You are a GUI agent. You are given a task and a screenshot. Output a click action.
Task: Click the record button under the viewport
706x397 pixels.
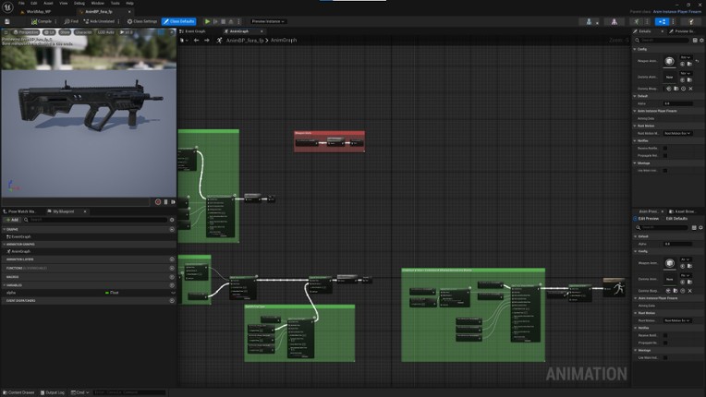coord(158,201)
